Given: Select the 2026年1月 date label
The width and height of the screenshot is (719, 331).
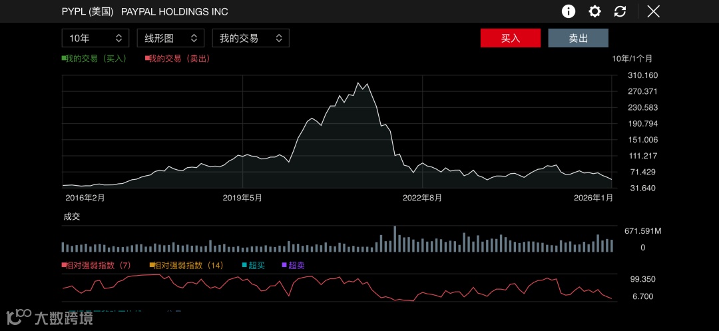Looking at the screenshot, I should tap(593, 198).
